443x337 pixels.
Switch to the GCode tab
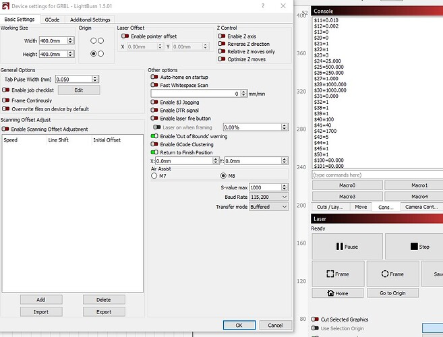pyautogui.click(x=53, y=20)
